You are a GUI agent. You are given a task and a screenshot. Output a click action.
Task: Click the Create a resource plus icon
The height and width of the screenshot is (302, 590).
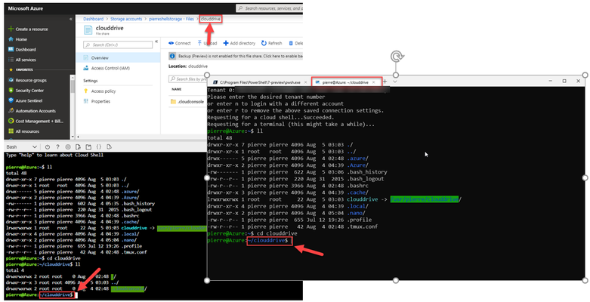point(11,29)
